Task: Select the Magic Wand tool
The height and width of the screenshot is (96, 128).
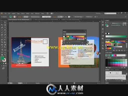Action: pos(2,25)
